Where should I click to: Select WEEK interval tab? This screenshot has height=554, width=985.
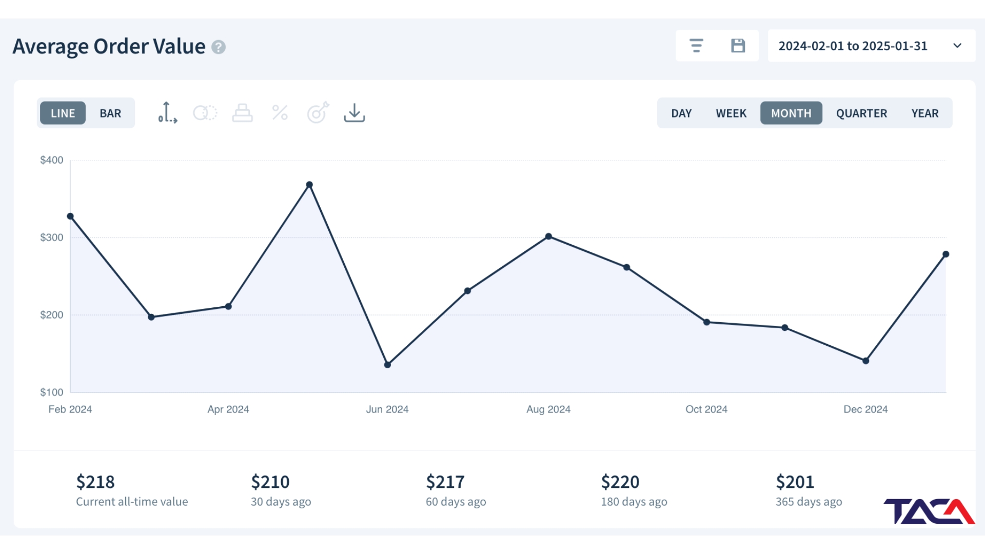pos(731,113)
